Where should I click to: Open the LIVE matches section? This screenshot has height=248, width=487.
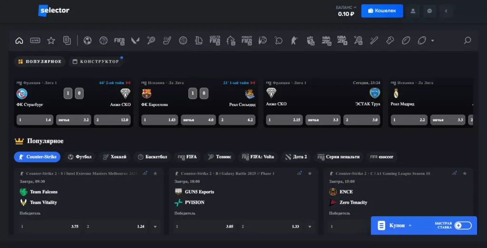tap(35, 40)
